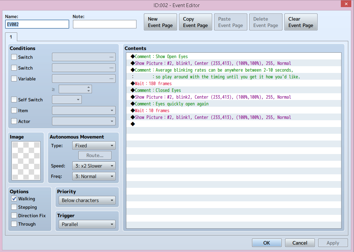Select event page tab 1

[11, 37]
